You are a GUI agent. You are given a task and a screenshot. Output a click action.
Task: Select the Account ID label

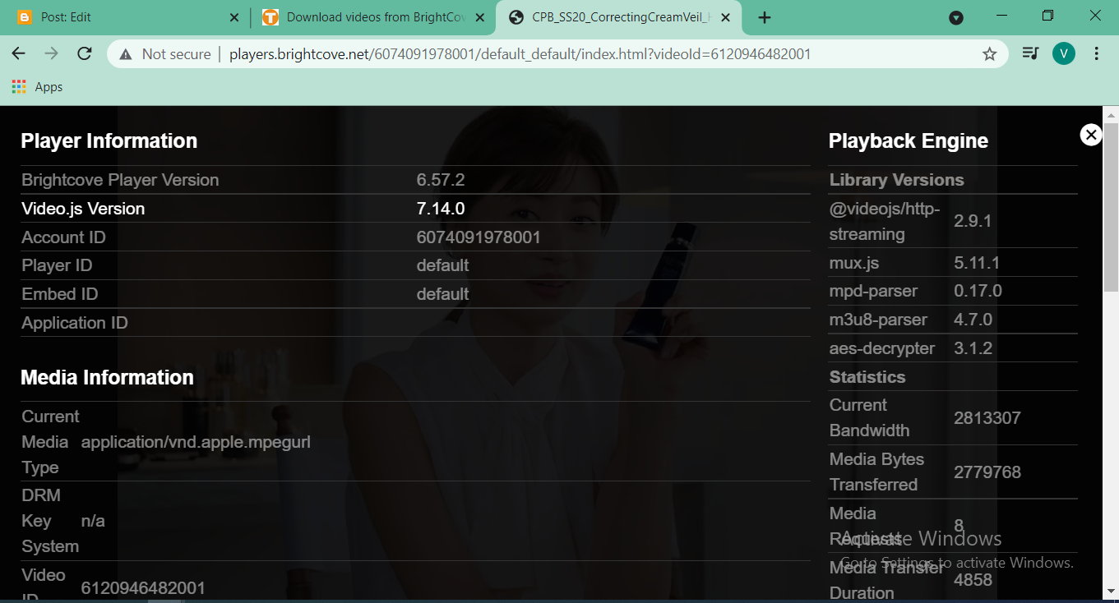click(63, 237)
